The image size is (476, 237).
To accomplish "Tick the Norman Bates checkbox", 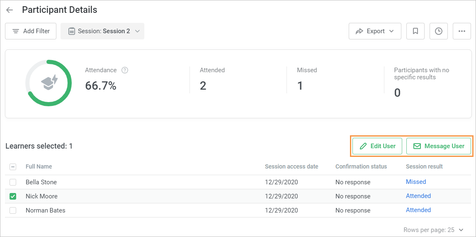I will 13,210.
